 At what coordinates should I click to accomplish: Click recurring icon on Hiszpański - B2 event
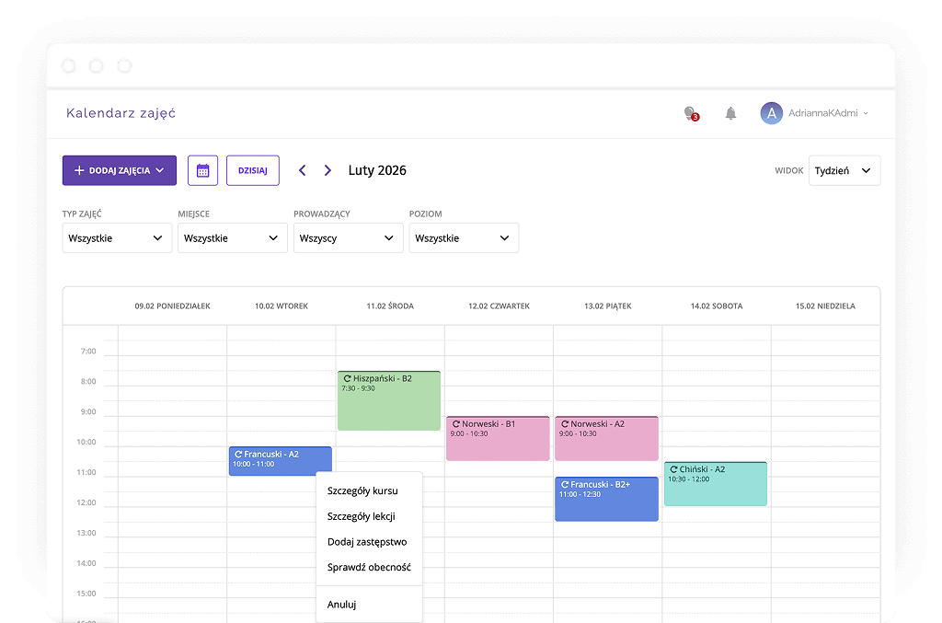coord(347,378)
